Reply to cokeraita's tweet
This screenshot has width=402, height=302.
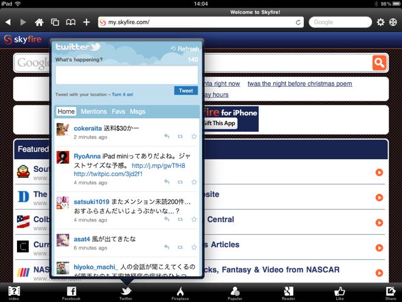(166, 136)
